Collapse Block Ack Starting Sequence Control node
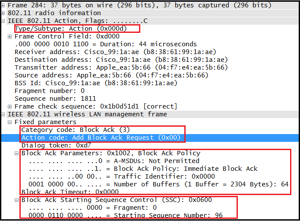300x221 pixels. coord(17,200)
